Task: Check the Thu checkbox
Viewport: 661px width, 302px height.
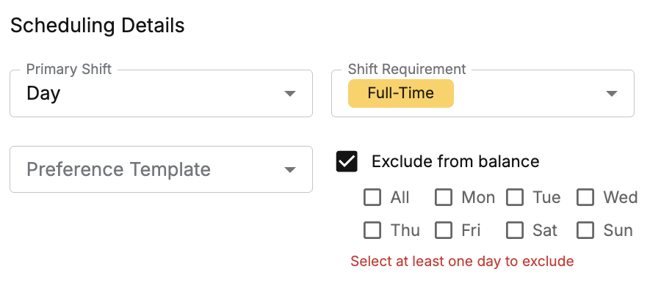Action: (373, 230)
